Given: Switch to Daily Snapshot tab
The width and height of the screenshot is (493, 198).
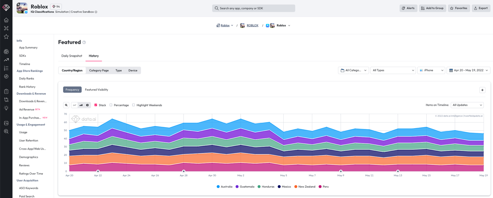Looking at the screenshot, I should (x=72, y=56).
